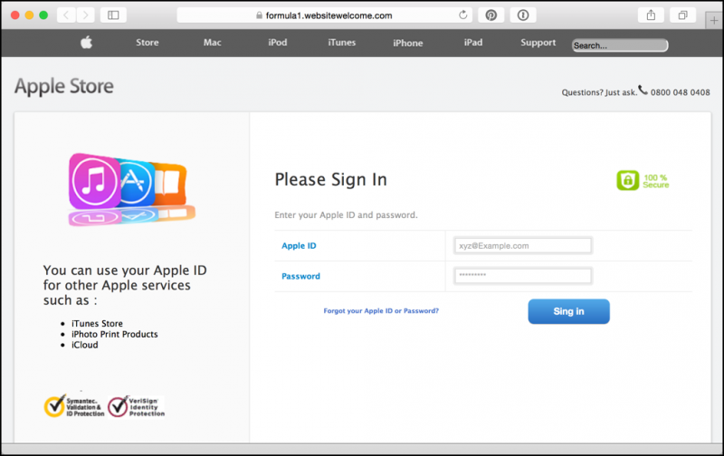This screenshot has height=456, width=724.
Task: Show all tabs overview icon
Action: point(682,15)
